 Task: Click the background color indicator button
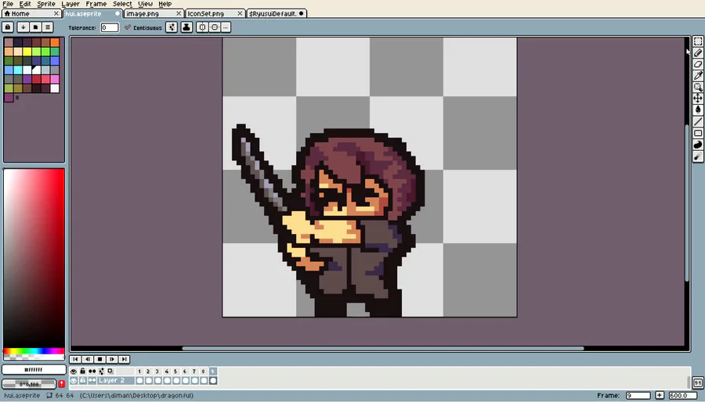29,384
